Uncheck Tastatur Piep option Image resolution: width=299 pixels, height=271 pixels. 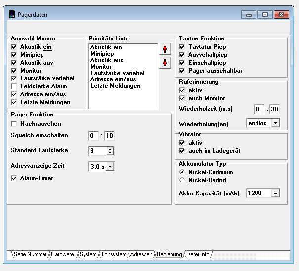click(182, 47)
